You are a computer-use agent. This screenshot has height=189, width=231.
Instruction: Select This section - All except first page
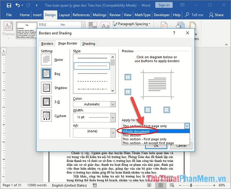[x=156, y=143]
